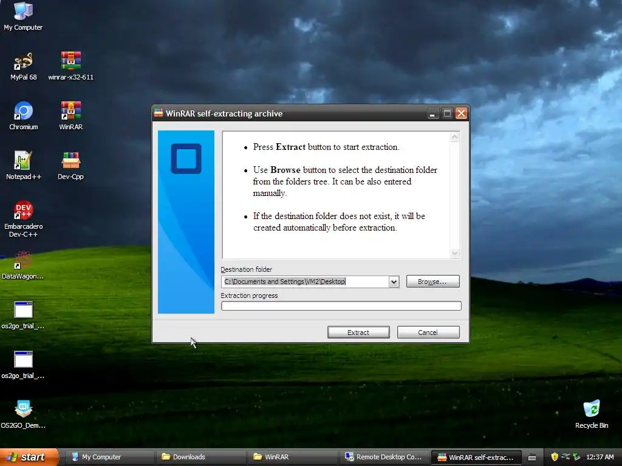Click WinRAR self-extractor taskbar item

click(476, 457)
